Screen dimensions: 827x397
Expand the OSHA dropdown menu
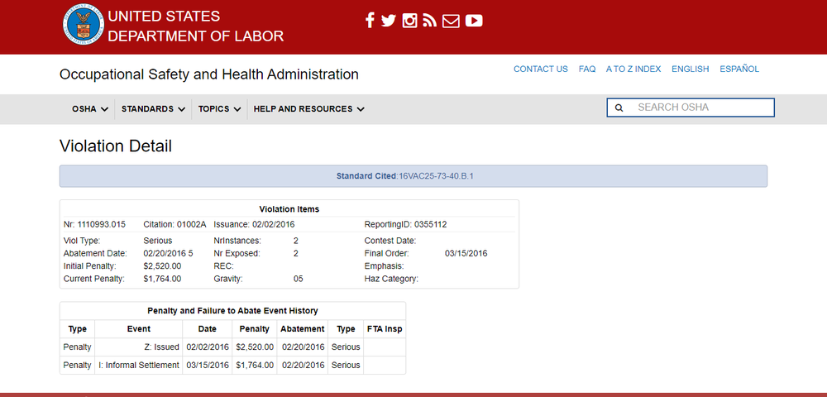click(90, 108)
